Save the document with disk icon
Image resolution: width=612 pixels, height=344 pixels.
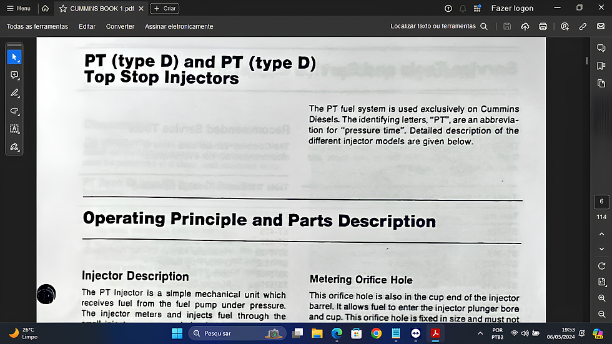(507, 26)
